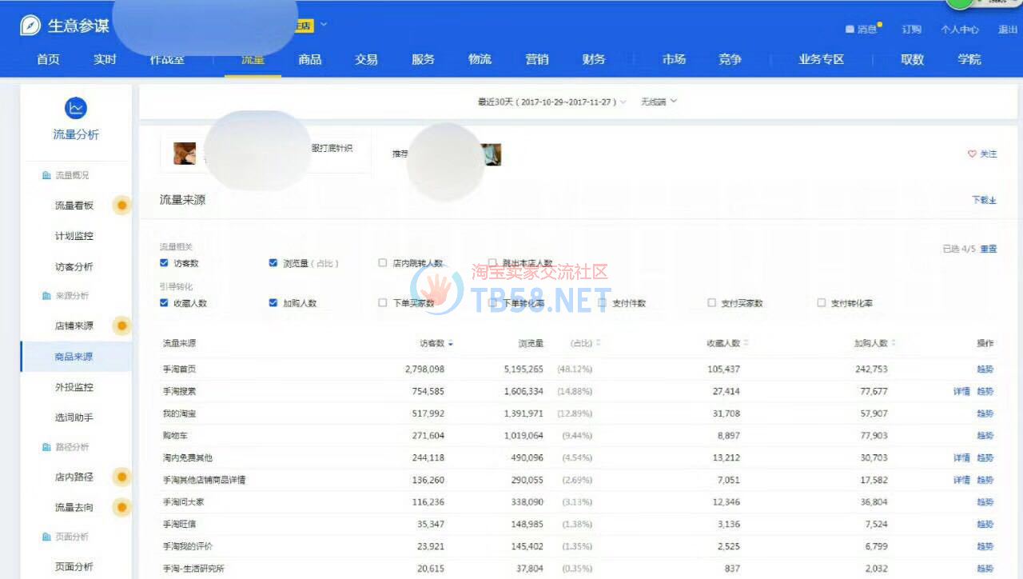Check the 支付转化率 checkbox

click(821, 302)
